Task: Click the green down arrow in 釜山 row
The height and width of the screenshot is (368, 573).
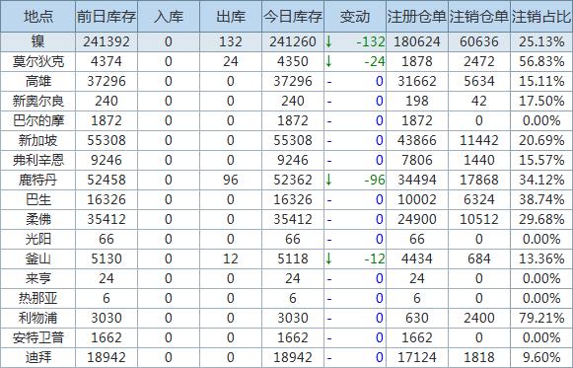Action: 328,258
